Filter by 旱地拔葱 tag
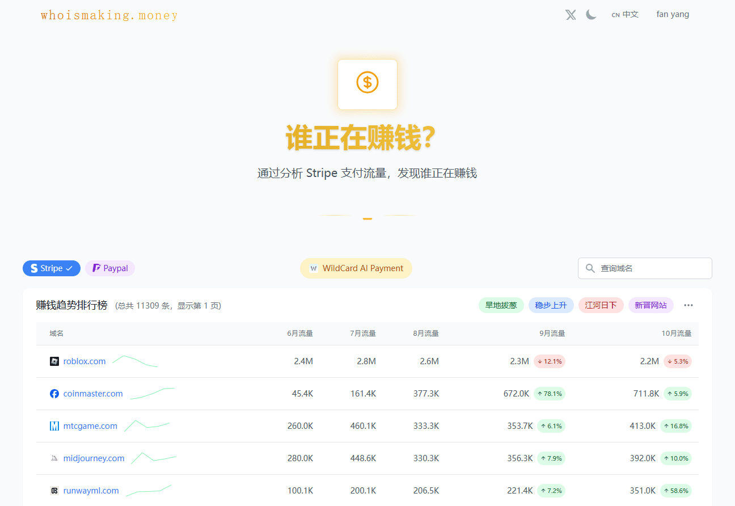 (501, 305)
